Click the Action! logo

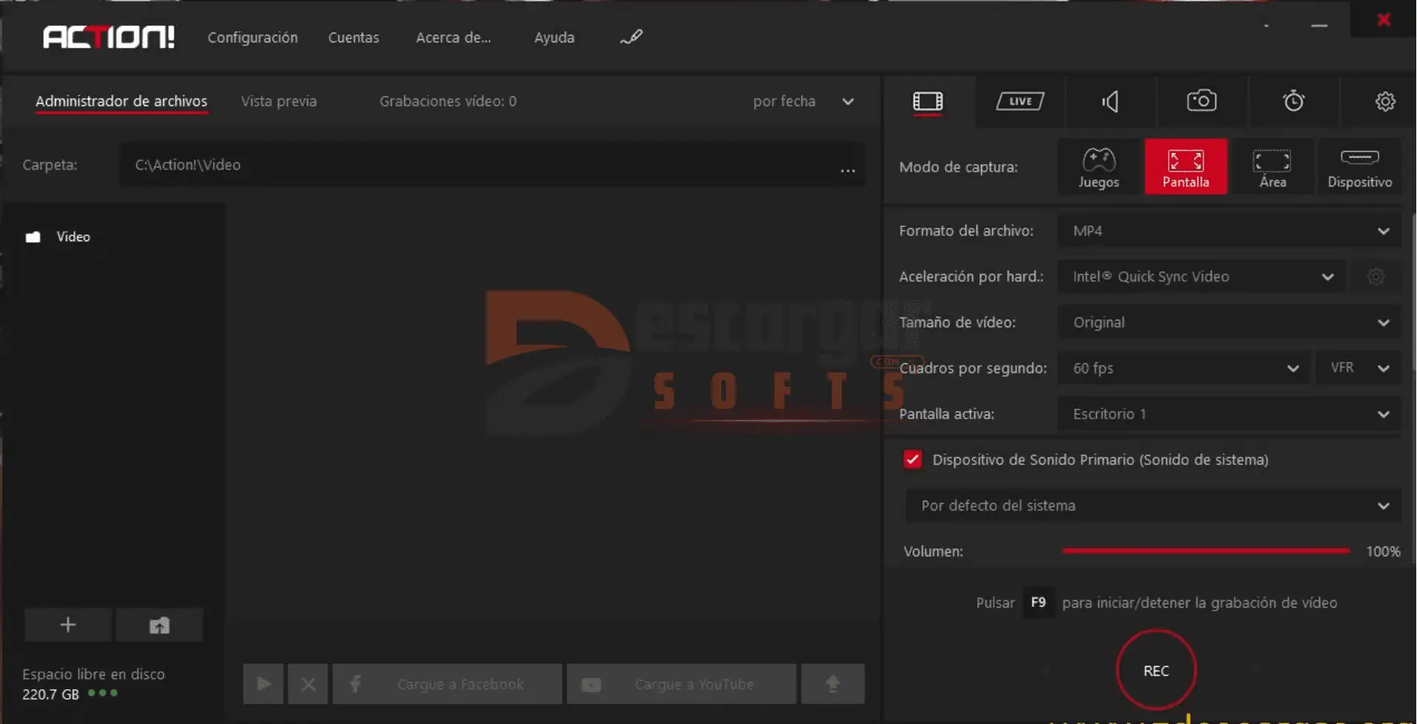109,37
